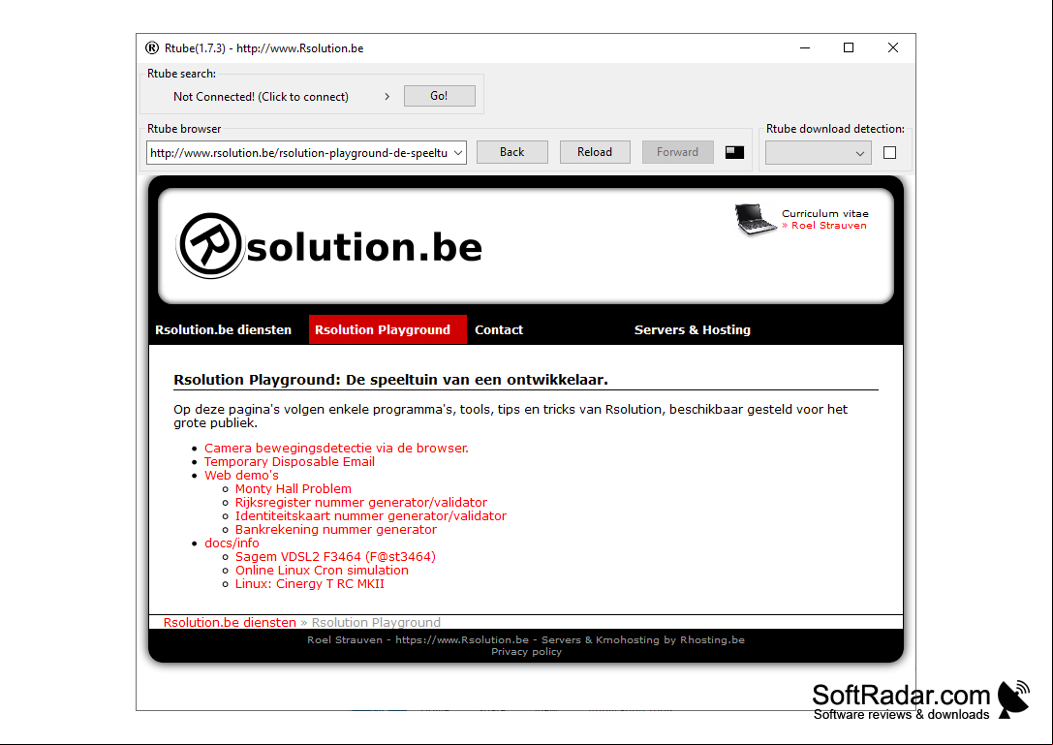1053x745 pixels.
Task: Click the Web demo's link
Action: click(242, 475)
